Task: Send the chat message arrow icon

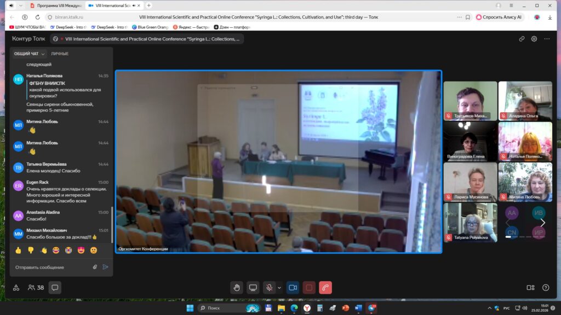Action: (x=106, y=267)
